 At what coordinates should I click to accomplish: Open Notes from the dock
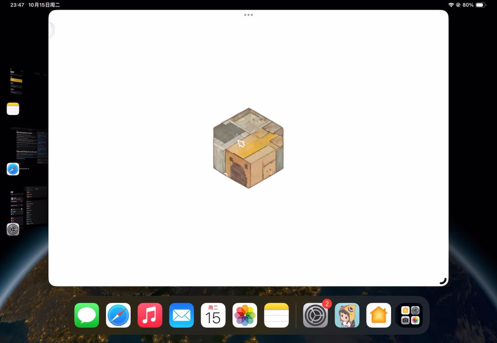277,315
